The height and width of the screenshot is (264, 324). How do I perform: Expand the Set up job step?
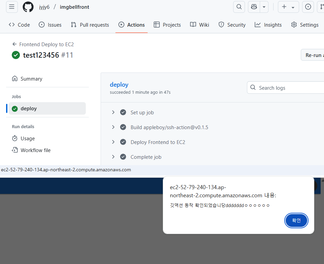[113, 112]
